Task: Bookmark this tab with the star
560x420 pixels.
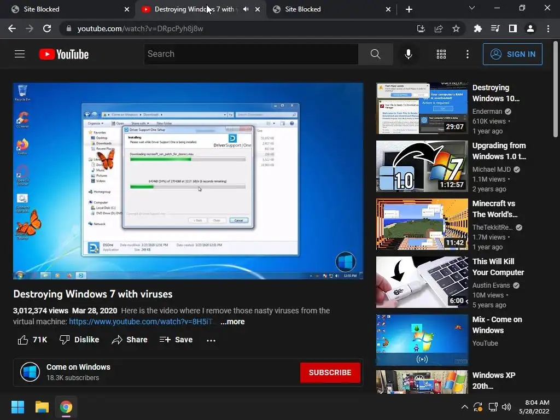Action: point(456,28)
